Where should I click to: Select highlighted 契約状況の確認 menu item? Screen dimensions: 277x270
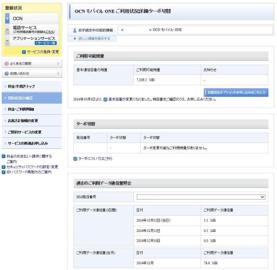32,98
